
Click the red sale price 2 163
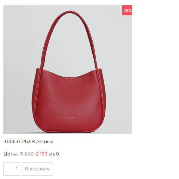[x=41, y=154]
